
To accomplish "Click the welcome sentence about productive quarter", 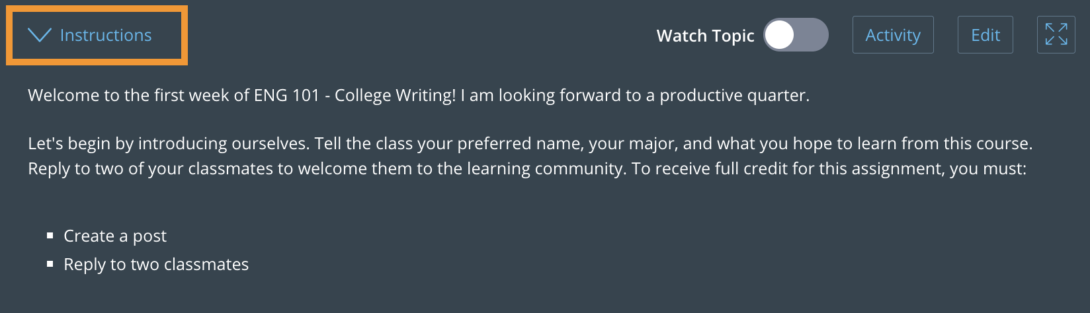I will coord(419,95).
